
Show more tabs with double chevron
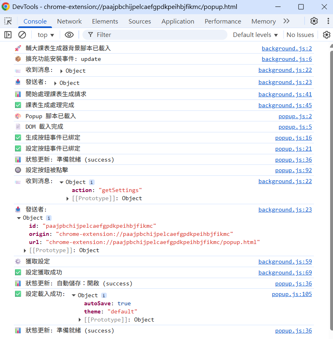(x=286, y=21)
